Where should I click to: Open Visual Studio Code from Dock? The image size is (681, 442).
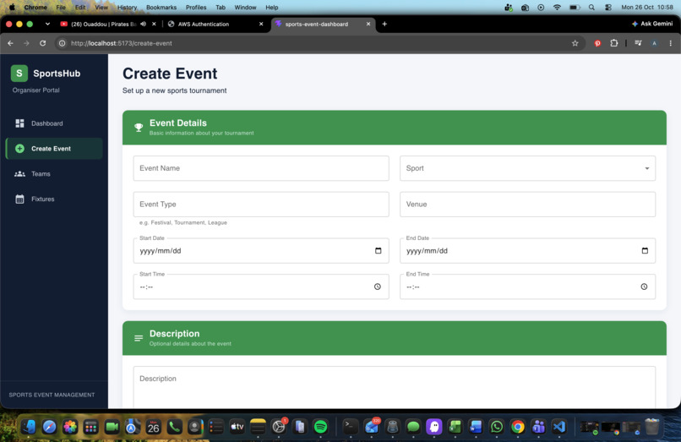coord(559,427)
